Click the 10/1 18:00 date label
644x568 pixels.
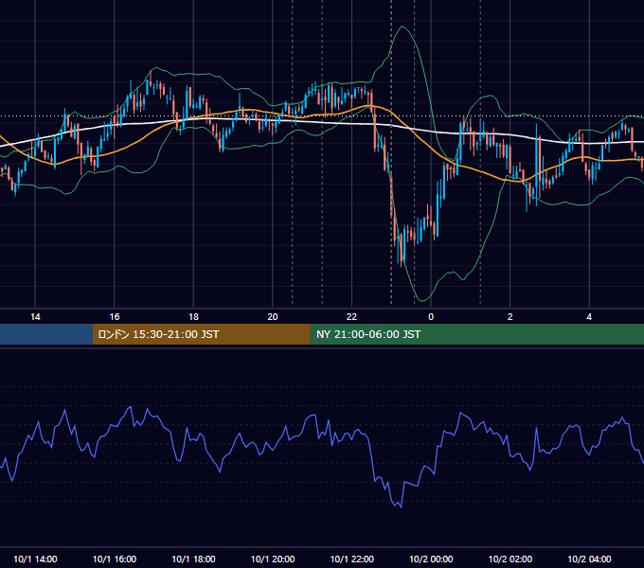coord(193,559)
